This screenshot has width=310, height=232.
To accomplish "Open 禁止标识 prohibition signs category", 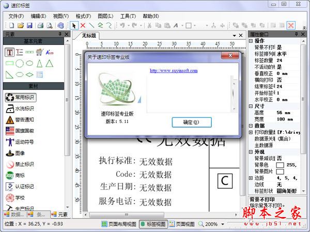I will pos(20,164).
